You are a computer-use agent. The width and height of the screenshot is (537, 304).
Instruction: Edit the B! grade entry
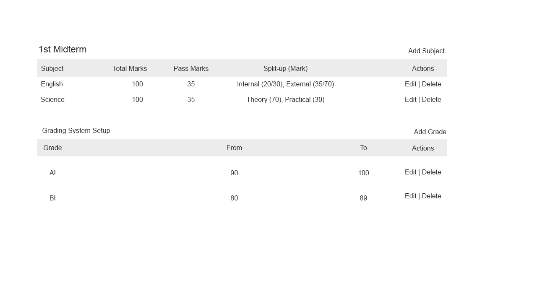[x=410, y=196]
